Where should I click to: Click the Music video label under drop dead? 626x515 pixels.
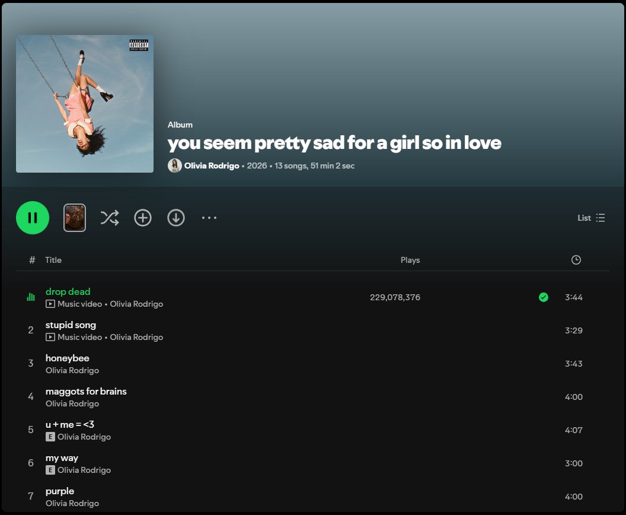click(79, 304)
